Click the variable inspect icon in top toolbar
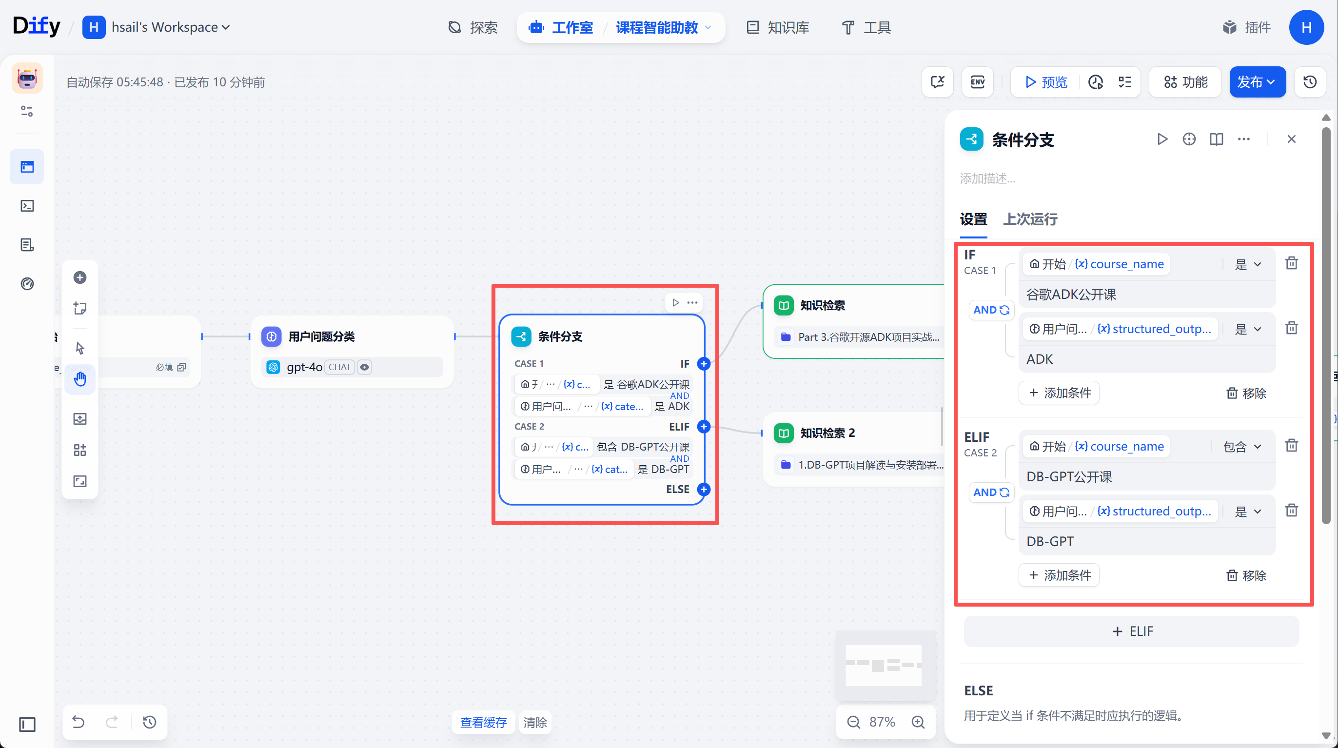The height and width of the screenshot is (748, 1338). (938, 81)
